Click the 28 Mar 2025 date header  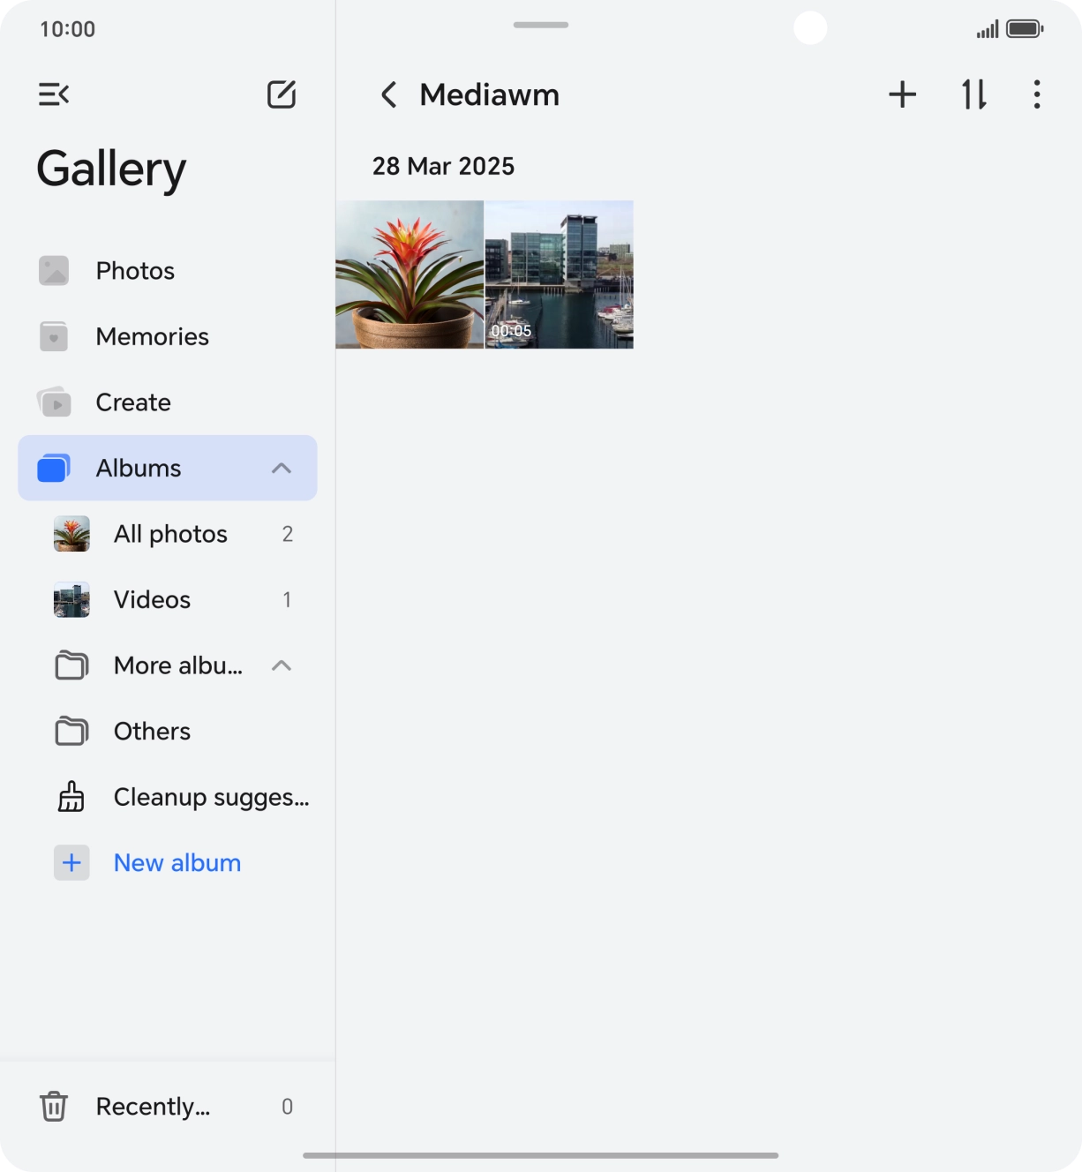[x=443, y=166]
